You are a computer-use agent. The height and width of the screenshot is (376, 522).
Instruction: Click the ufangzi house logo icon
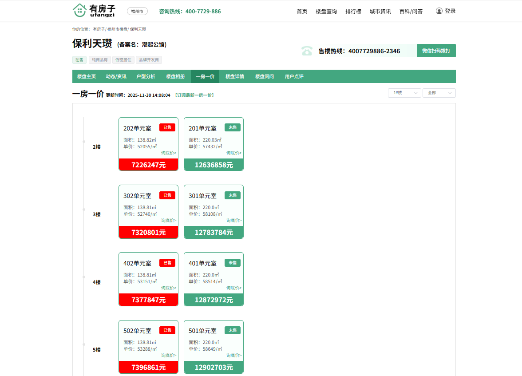tap(79, 11)
